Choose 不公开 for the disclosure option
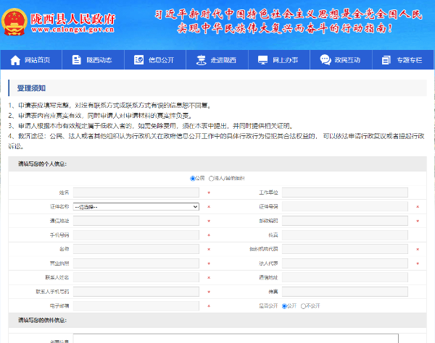The image size is (435, 343). pos(303,305)
